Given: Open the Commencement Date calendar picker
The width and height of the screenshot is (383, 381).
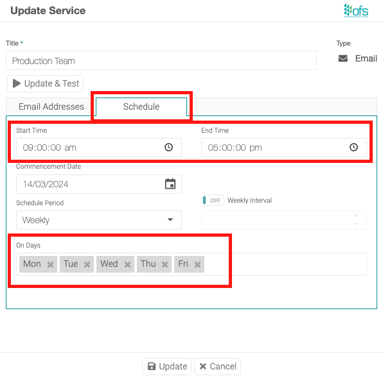Looking at the screenshot, I should pyautogui.click(x=170, y=184).
